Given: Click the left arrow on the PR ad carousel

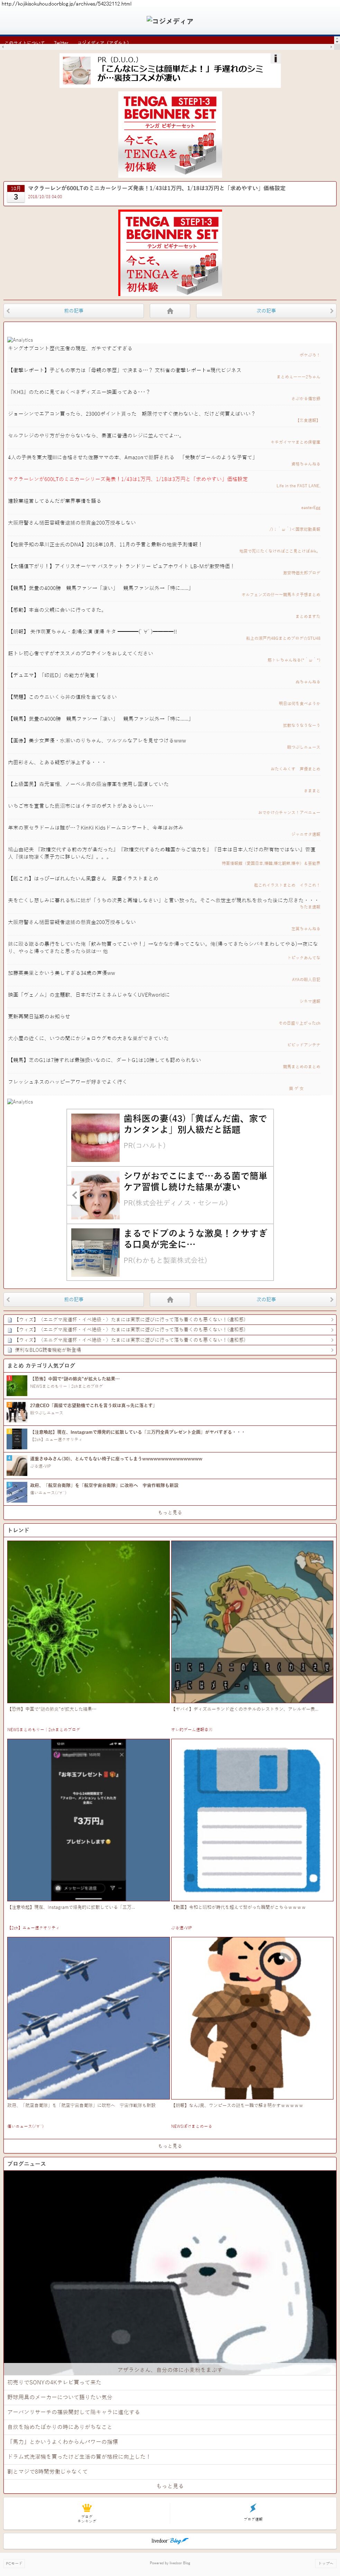Looking at the screenshot, I should 74,1195.
